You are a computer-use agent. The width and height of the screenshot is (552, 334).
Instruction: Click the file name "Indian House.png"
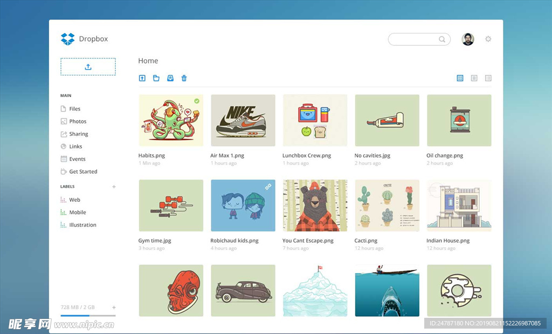[448, 241]
